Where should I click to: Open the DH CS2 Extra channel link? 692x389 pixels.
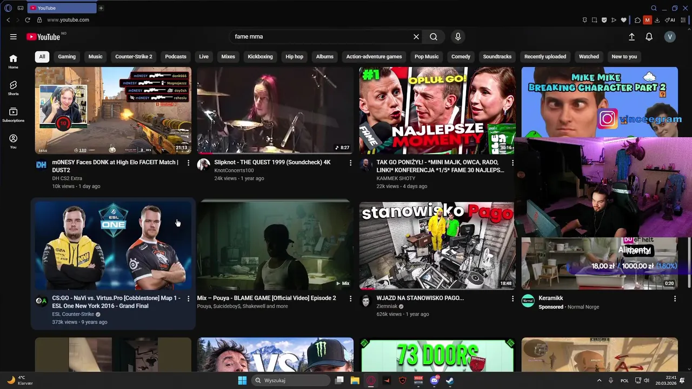(67, 178)
